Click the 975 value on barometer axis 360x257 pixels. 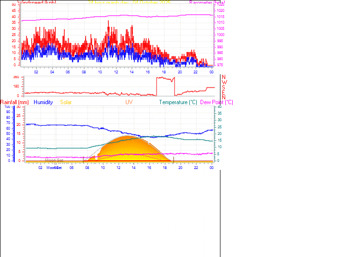[220, 65]
